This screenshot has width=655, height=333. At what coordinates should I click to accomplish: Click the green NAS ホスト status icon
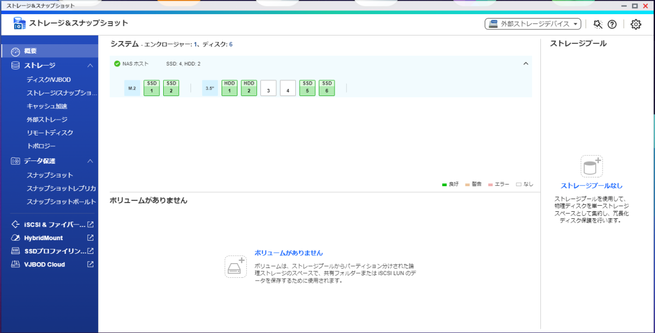(117, 64)
